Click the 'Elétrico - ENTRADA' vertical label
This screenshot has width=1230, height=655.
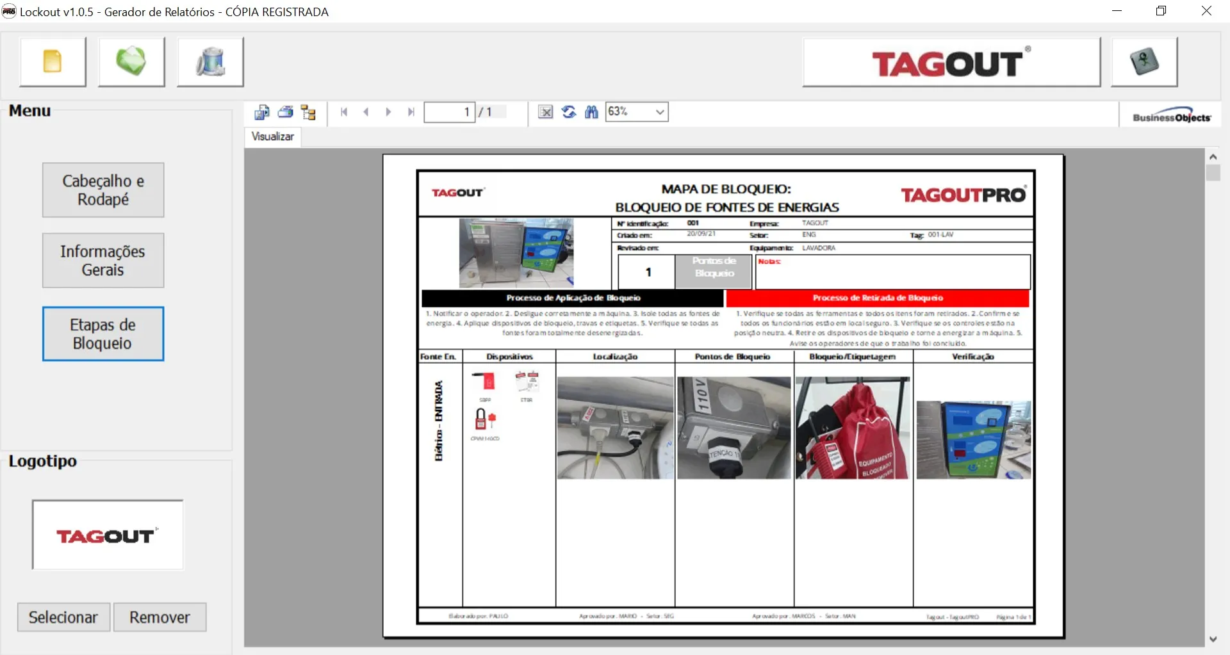tap(439, 421)
